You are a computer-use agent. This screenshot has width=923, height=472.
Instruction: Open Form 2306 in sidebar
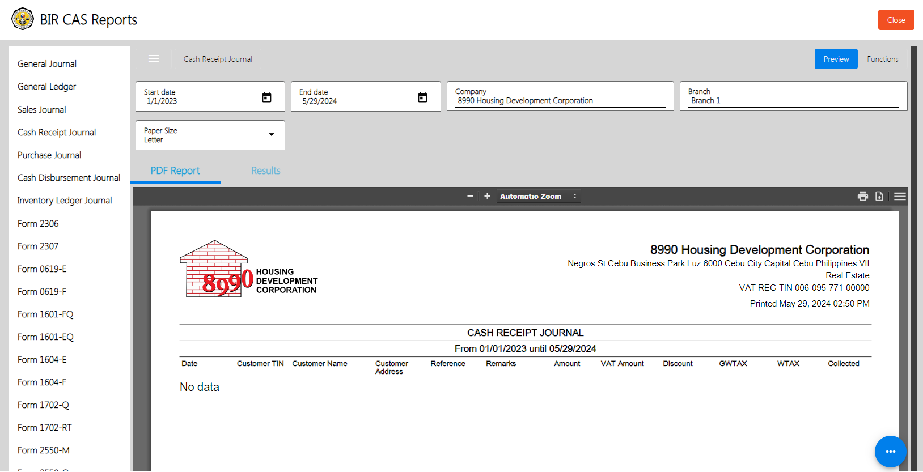coord(38,224)
